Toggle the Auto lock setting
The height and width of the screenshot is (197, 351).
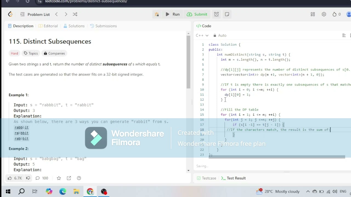[x=220, y=35]
